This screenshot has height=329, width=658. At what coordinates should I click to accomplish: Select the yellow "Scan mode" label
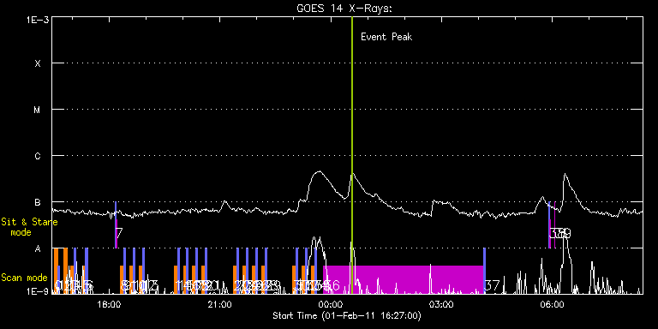(24, 278)
